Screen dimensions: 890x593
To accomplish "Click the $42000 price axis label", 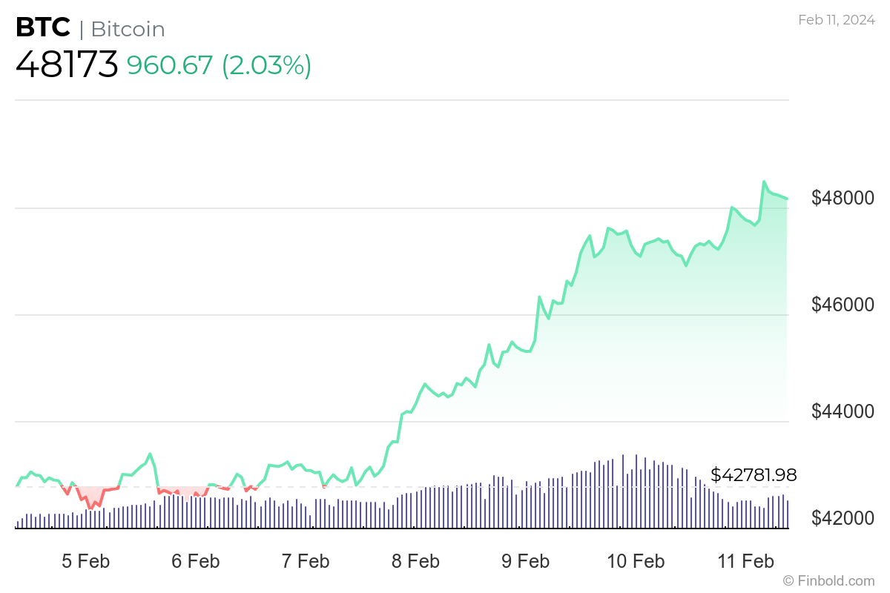I will tap(843, 518).
